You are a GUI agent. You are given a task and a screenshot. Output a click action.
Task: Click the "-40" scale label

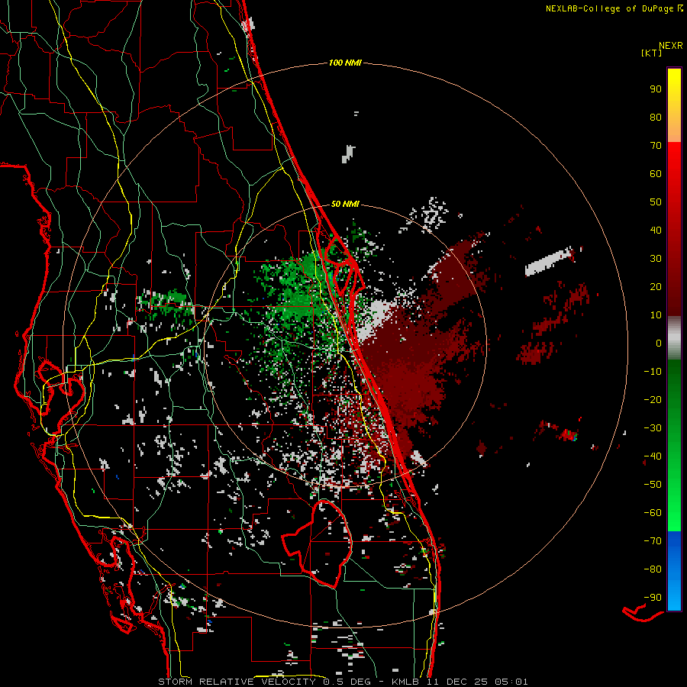coord(653,456)
